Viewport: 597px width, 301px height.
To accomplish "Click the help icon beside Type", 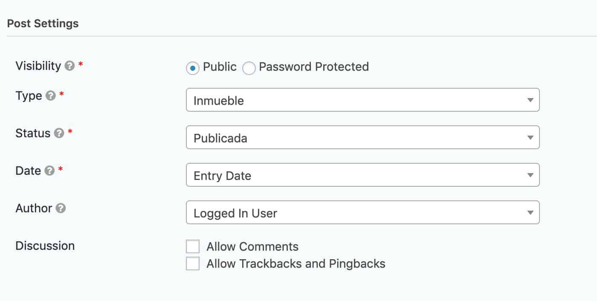I will pos(50,96).
